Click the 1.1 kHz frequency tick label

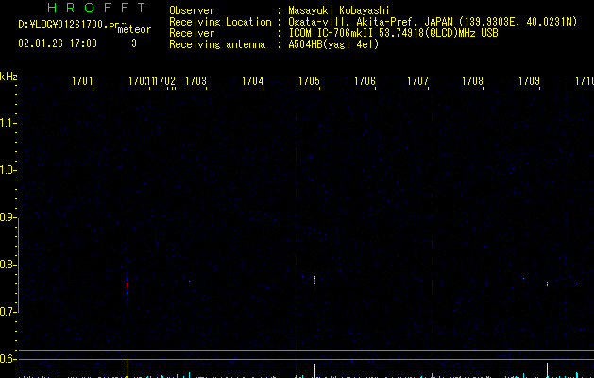(7, 123)
